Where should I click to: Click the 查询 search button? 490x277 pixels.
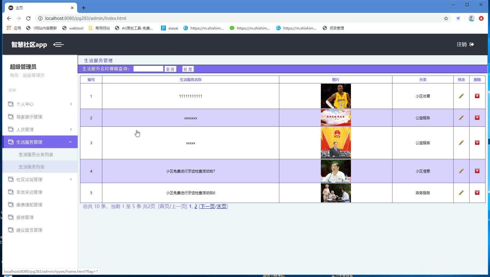pos(170,69)
